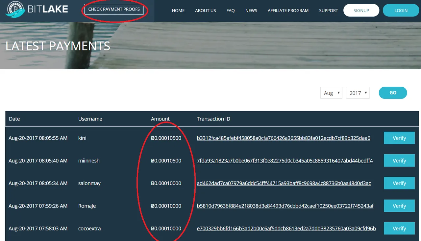Verify cocoextra's payment
The height and width of the screenshot is (241, 421).
[x=399, y=229]
